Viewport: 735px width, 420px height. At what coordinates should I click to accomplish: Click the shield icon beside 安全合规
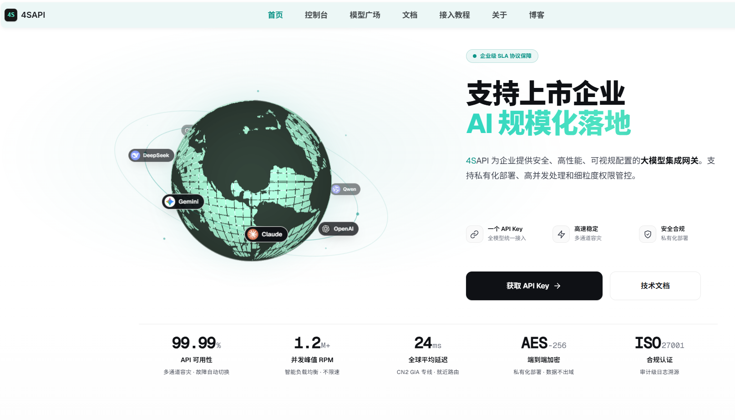(x=648, y=234)
